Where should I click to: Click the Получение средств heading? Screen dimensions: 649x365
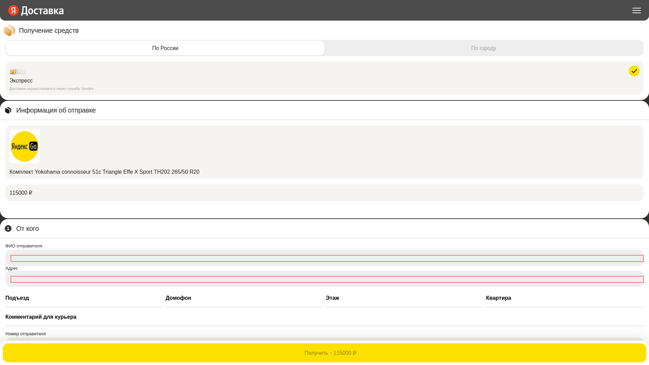[x=49, y=30]
